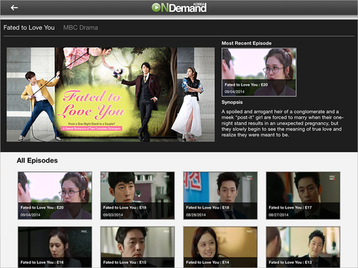358x268 pixels.
Task: Open episode E19 dated 09/03/2014
Action: pyautogui.click(x=137, y=196)
